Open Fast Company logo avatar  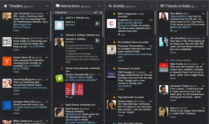coord(7,42)
